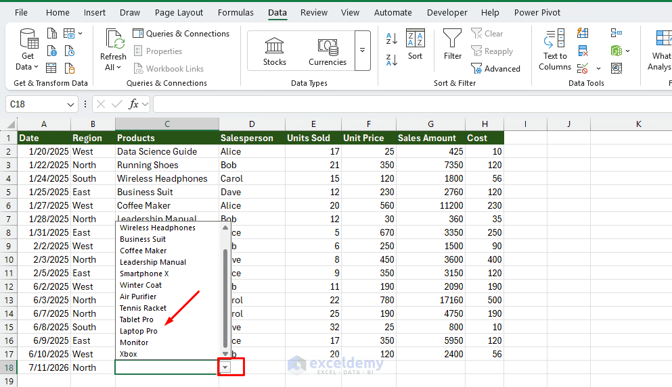This screenshot has width=672, height=387.
Task: Click Insert Function fx icon
Action: 133,104
